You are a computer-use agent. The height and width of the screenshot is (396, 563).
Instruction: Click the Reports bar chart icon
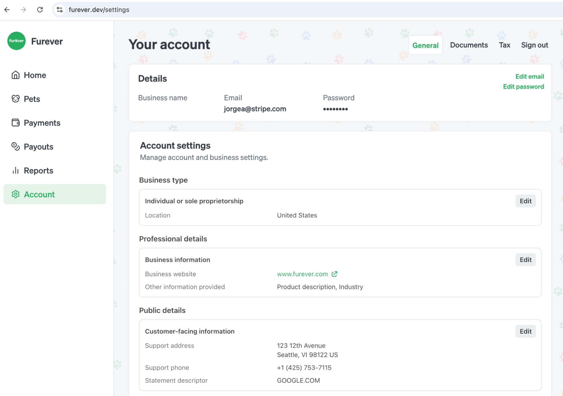click(x=15, y=170)
